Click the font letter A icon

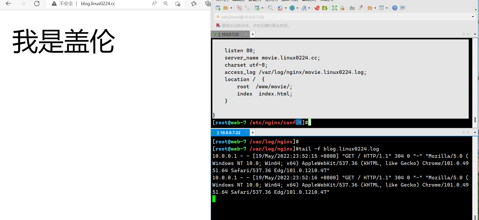click(x=304, y=8)
